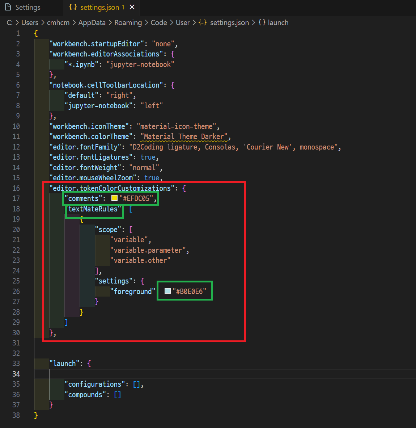Screen dimensions: 416x428
Task: Select line number 16 in the gutter
Action: point(16,188)
